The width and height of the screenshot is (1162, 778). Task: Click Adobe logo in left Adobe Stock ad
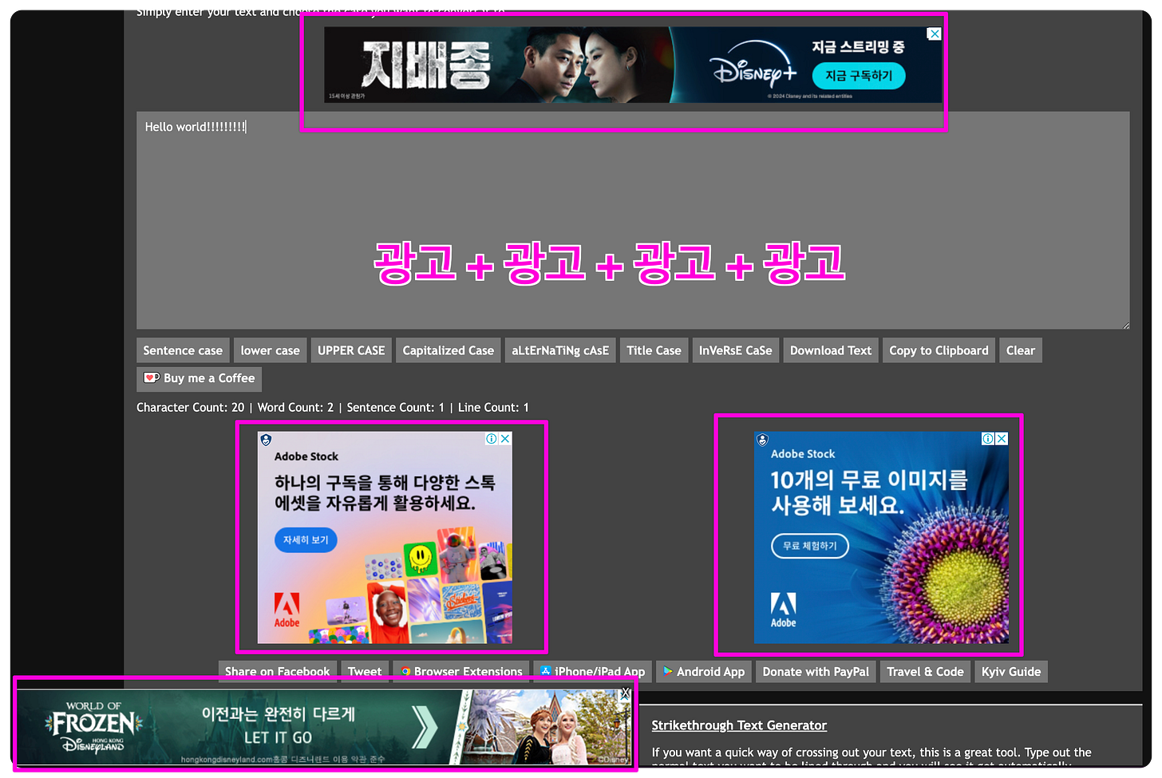coord(287,611)
